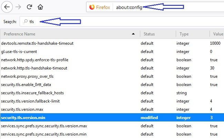
Task: Select network.http.spdy.enforce-tls-profile boolean preference
Action: pos(112,60)
